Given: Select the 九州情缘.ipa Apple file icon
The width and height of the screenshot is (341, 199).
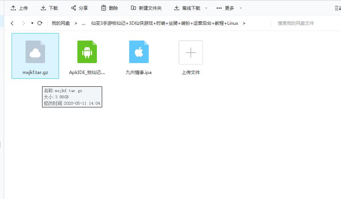Looking at the screenshot, I should (x=139, y=52).
